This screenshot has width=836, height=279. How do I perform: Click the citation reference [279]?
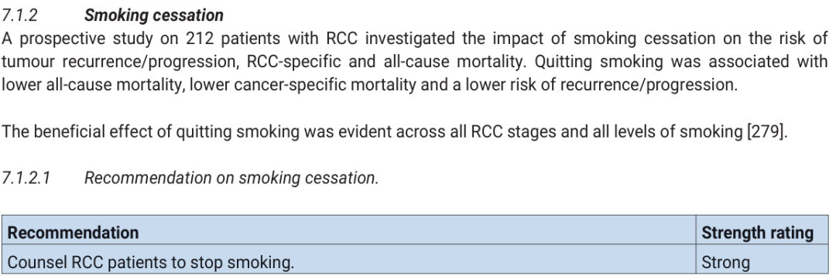click(766, 131)
